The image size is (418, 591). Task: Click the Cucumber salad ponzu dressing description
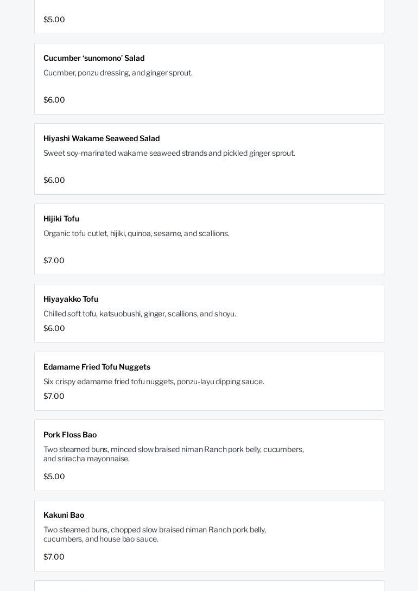[118, 73]
